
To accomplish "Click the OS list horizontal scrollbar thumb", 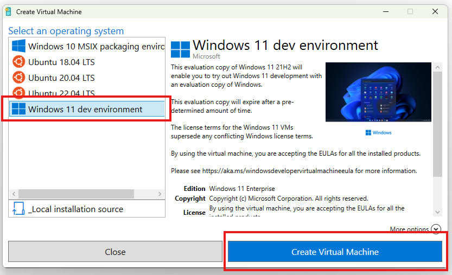I will point(76,194).
